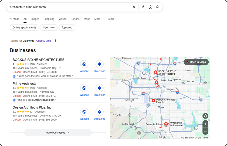
Task: Click the Open in Maps button
Action: [196, 62]
